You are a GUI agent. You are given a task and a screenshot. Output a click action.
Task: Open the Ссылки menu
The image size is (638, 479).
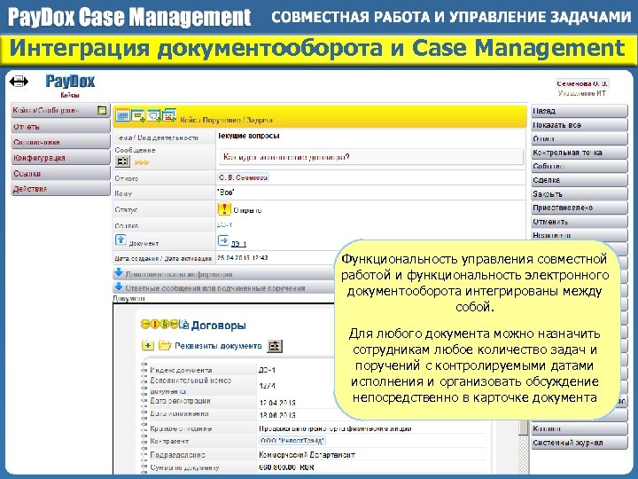tap(60, 173)
